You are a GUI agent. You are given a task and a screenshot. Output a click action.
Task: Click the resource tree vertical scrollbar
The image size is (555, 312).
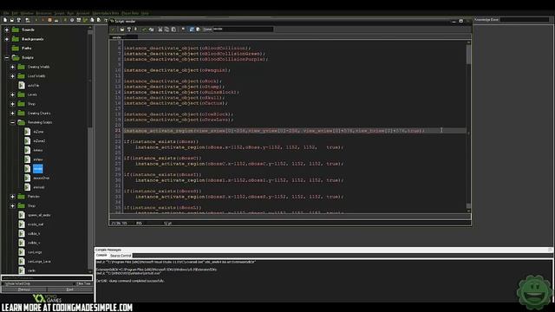coord(90,150)
